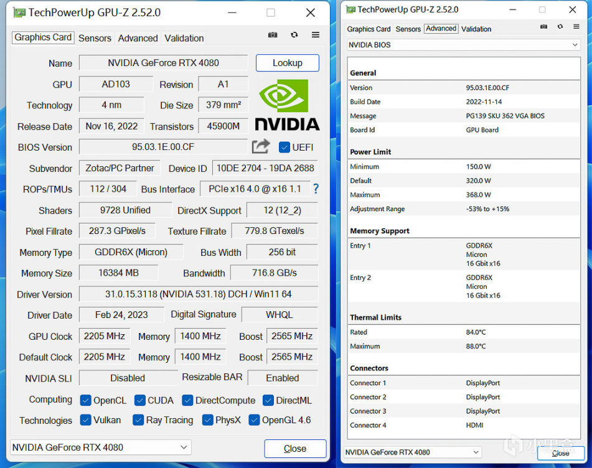Click the Bus Interface question mark icon
This screenshot has width=592, height=468.
316,189
